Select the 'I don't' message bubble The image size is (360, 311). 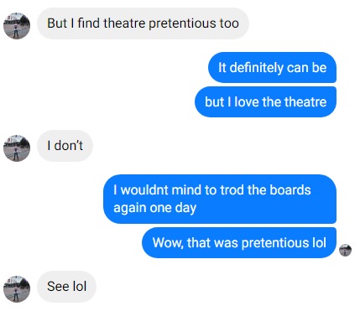65,146
